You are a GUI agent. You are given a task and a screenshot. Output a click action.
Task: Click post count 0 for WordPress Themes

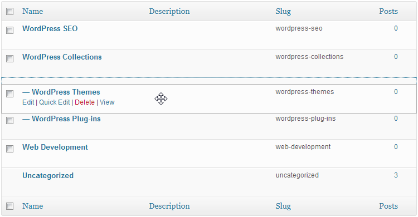[396, 92]
